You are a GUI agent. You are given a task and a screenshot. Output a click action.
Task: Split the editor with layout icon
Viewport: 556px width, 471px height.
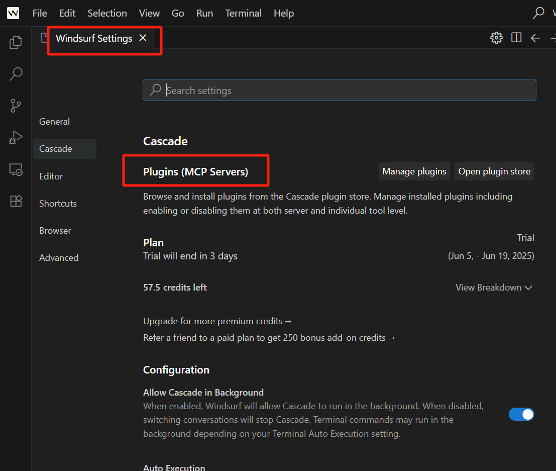(x=516, y=38)
